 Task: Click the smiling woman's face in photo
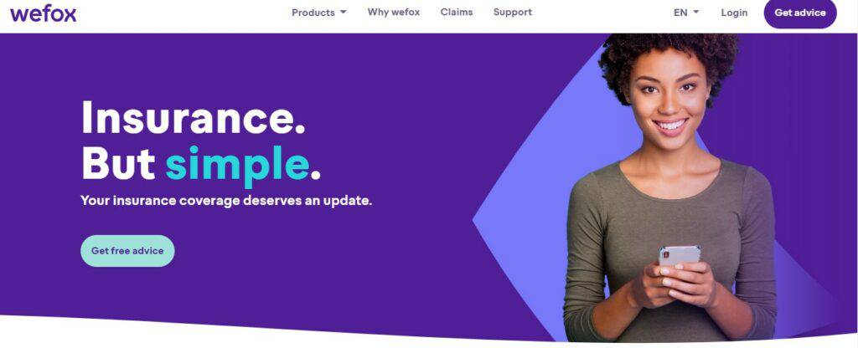coord(669,99)
